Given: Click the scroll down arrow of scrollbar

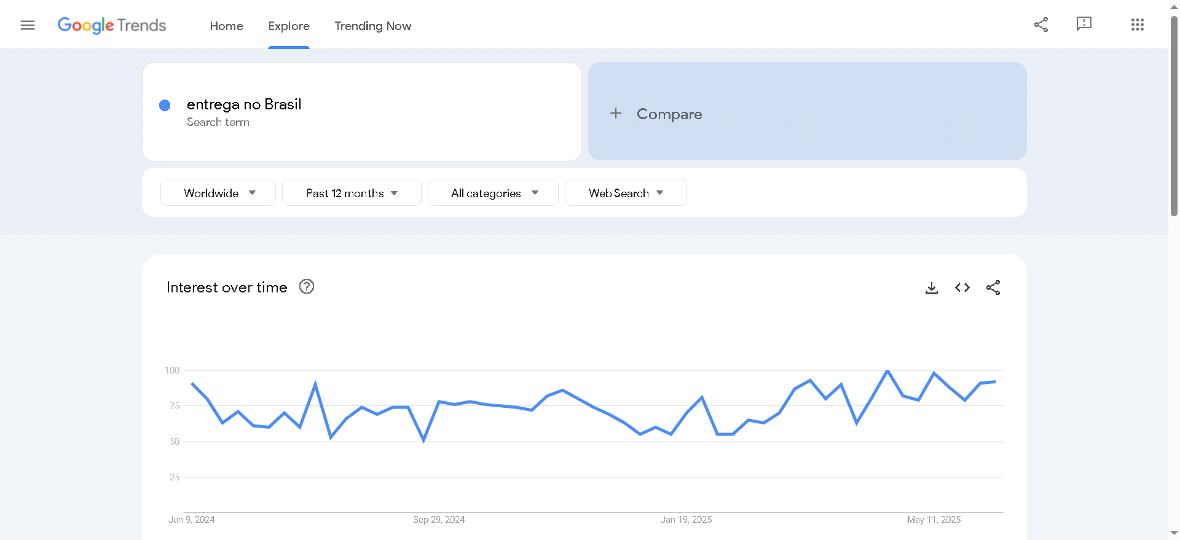Looking at the screenshot, I should click(x=1174, y=533).
